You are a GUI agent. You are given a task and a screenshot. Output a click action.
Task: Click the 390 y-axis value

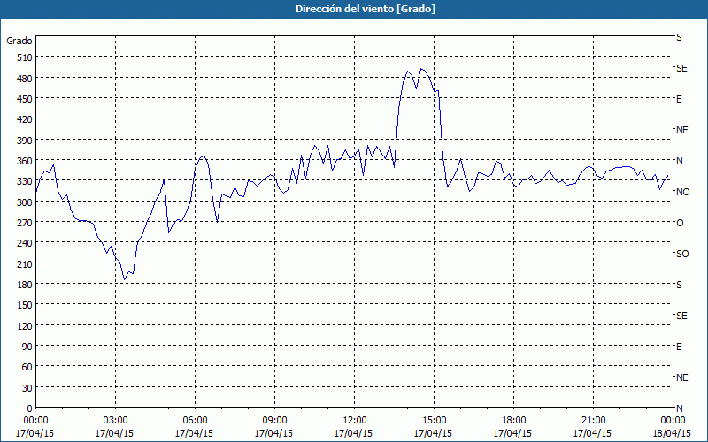pos(25,141)
